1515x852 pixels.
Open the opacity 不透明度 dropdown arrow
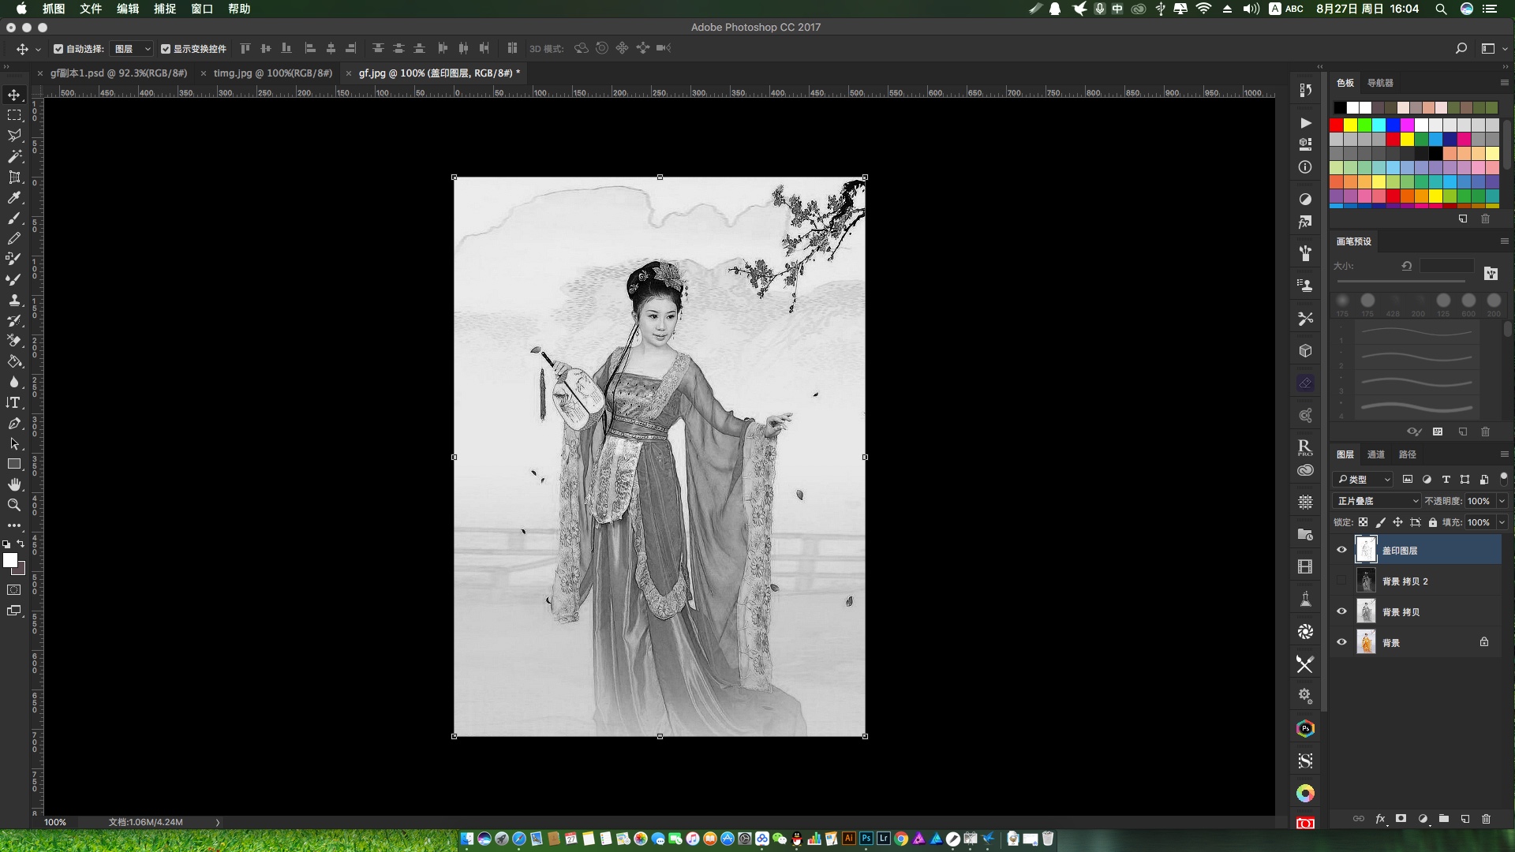point(1502,501)
